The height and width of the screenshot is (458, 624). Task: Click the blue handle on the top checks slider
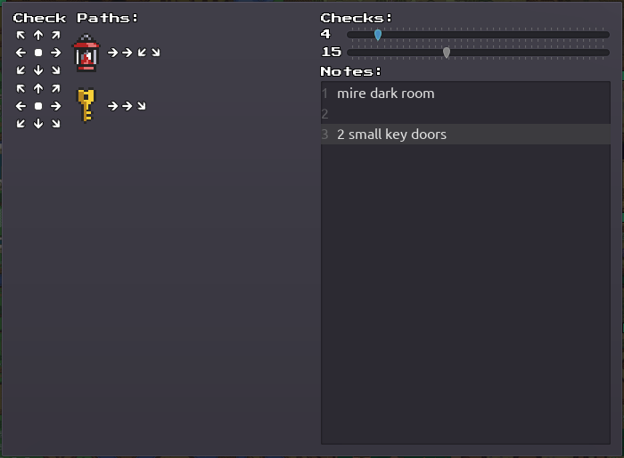point(378,35)
